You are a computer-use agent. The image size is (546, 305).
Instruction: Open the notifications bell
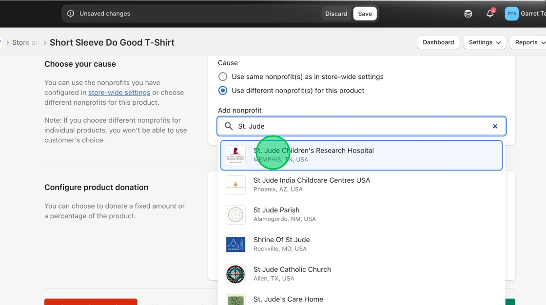[490, 14]
